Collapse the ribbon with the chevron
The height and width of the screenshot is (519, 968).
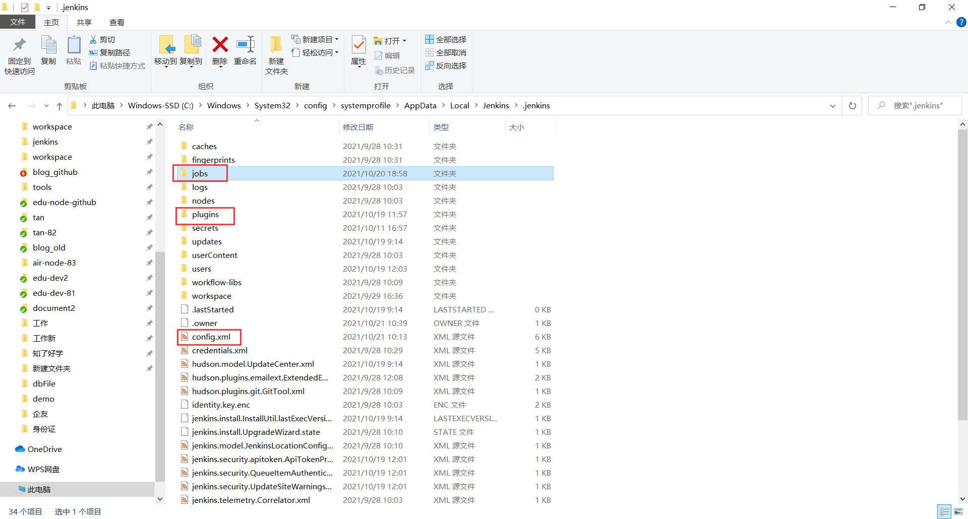948,22
